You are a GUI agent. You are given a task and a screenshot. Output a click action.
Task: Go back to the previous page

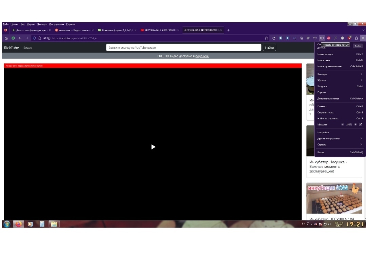pyautogui.click(x=20, y=38)
